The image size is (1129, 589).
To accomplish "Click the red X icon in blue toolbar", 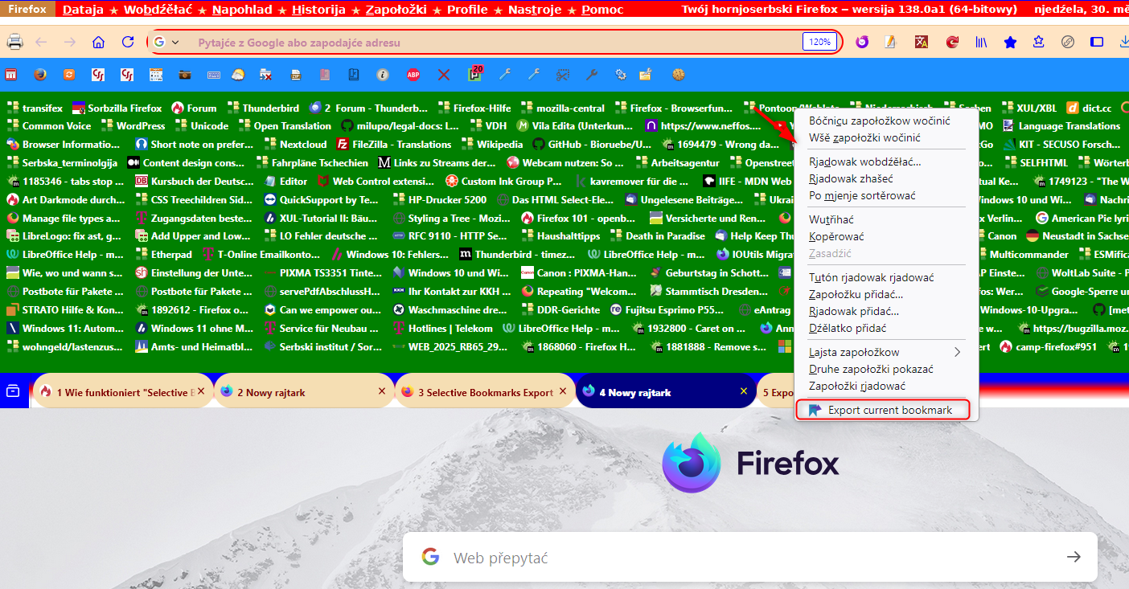I will pos(443,75).
